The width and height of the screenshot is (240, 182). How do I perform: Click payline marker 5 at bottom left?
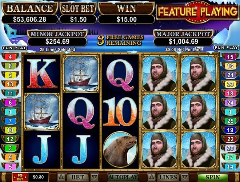(10, 166)
